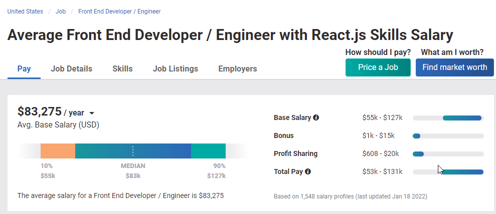Viewport: 496px width, 214px height.
Task: Click the teal 90% segment of salary bar
Action: pyautogui.click(x=209, y=151)
